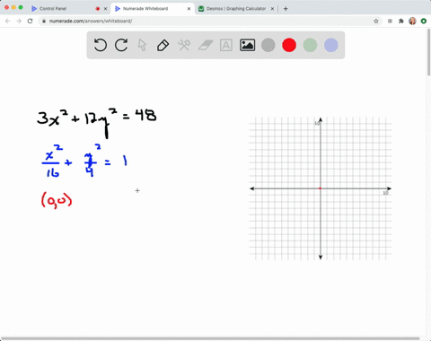
Task: Click the grid extension icon beside the star
Action: (390, 21)
